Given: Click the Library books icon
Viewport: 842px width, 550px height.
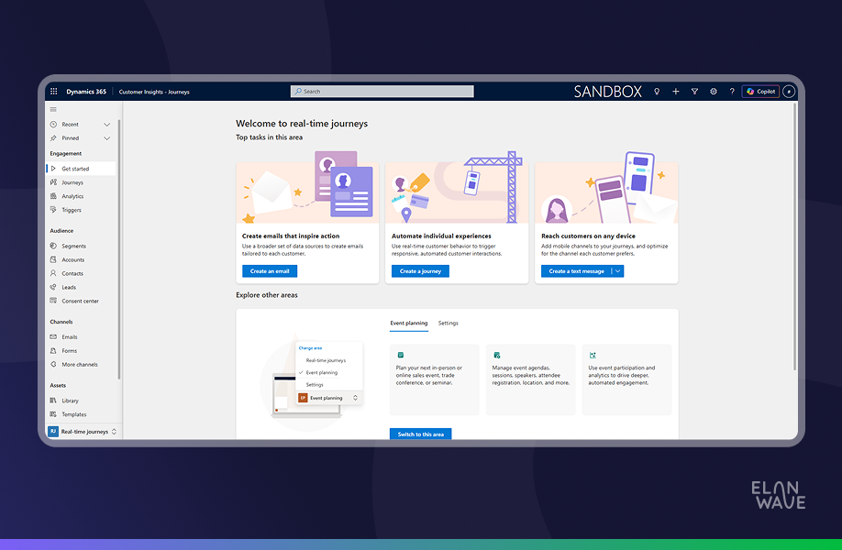Looking at the screenshot, I should tap(53, 401).
